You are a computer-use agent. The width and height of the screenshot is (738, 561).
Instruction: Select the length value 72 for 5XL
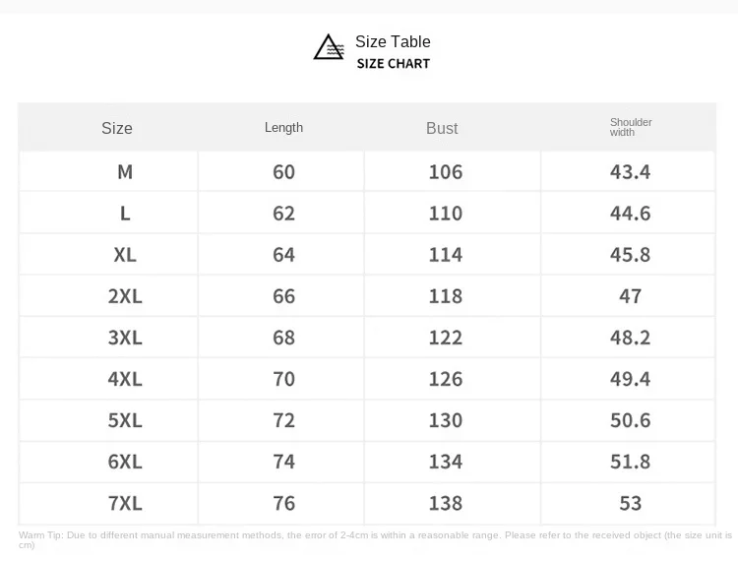coord(283,420)
